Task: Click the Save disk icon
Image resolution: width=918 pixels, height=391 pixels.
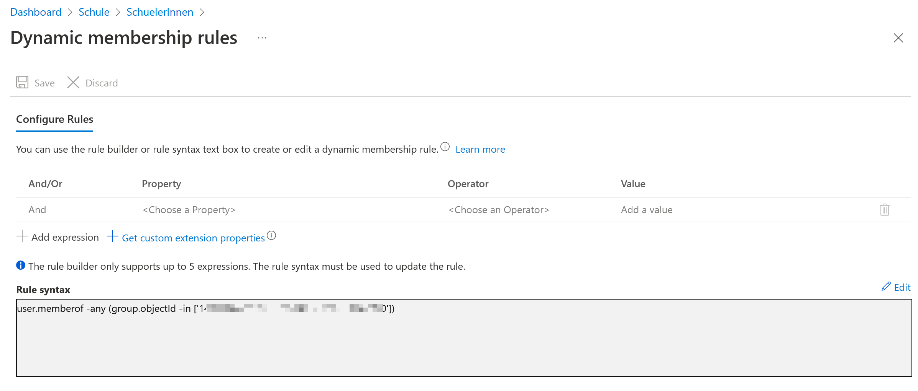Action: point(22,83)
